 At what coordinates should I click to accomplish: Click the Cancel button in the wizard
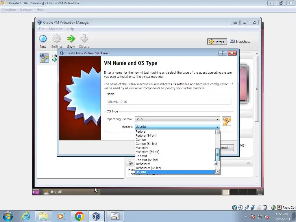pyautogui.click(x=227, y=148)
